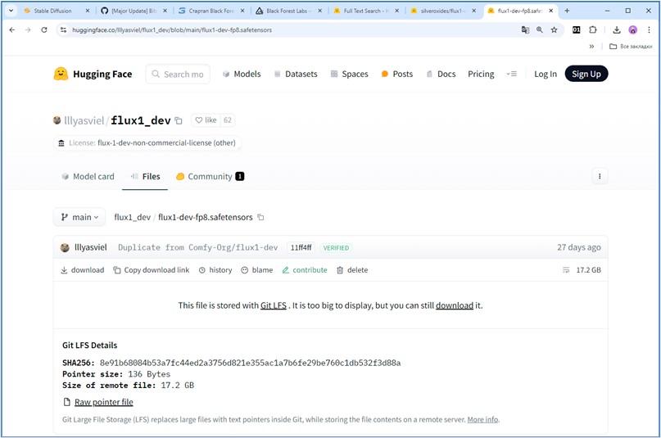Switch to the Model card tab
This screenshot has height=438, width=661.
coord(88,176)
